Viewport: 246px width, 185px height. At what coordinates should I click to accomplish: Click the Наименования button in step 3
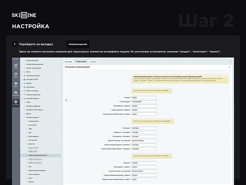78,44
